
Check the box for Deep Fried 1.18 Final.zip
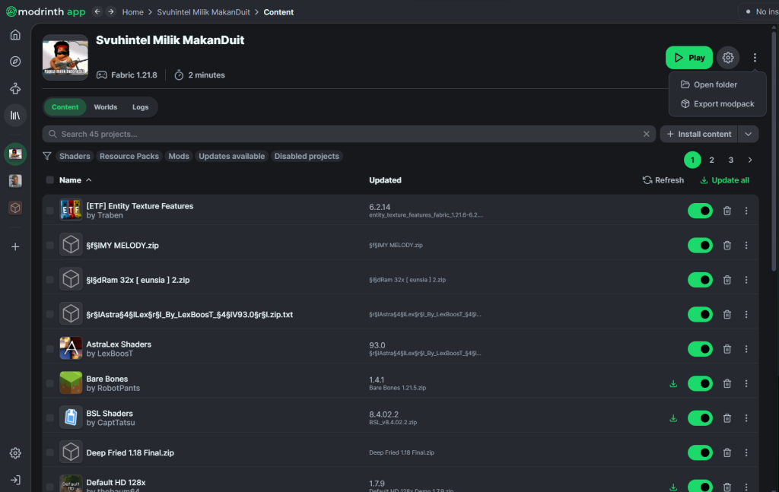click(50, 452)
